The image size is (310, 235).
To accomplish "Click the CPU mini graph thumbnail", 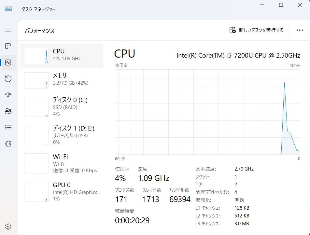I will pos(36,56).
